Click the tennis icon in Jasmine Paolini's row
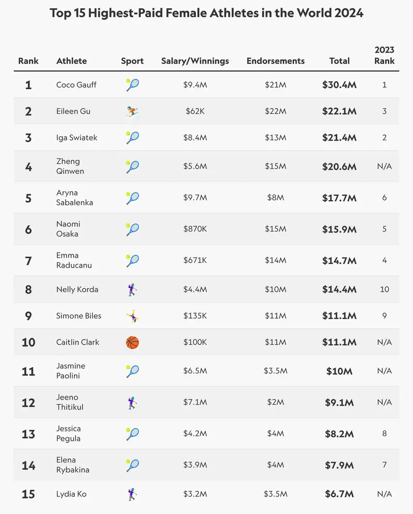Image resolution: width=413 pixels, height=514 pixels. (x=133, y=371)
